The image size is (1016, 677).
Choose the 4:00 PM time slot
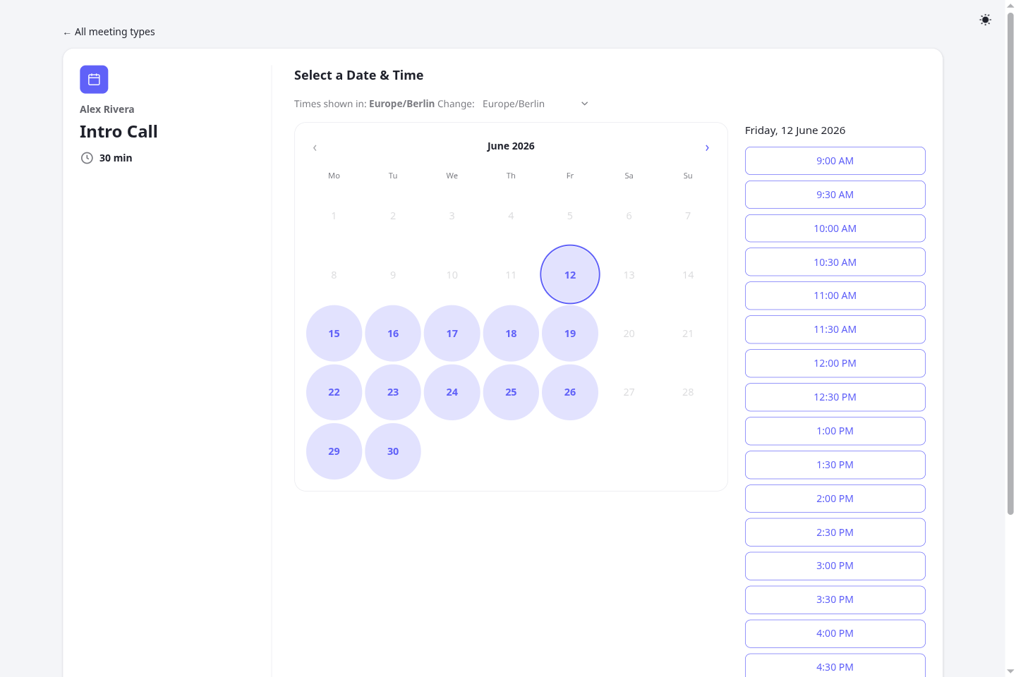click(x=835, y=633)
